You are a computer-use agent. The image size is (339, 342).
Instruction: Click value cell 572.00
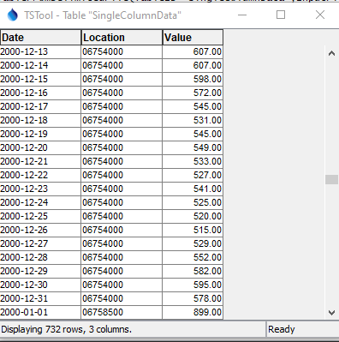point(193,93)
